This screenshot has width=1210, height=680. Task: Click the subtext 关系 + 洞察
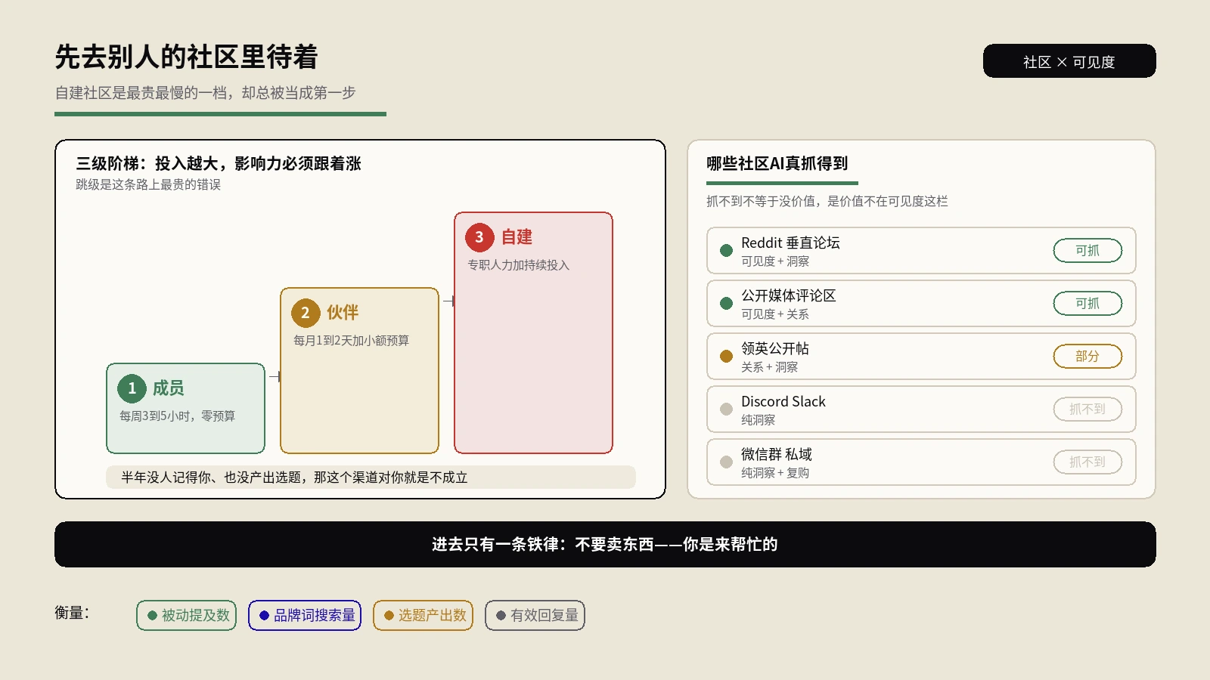769,367
